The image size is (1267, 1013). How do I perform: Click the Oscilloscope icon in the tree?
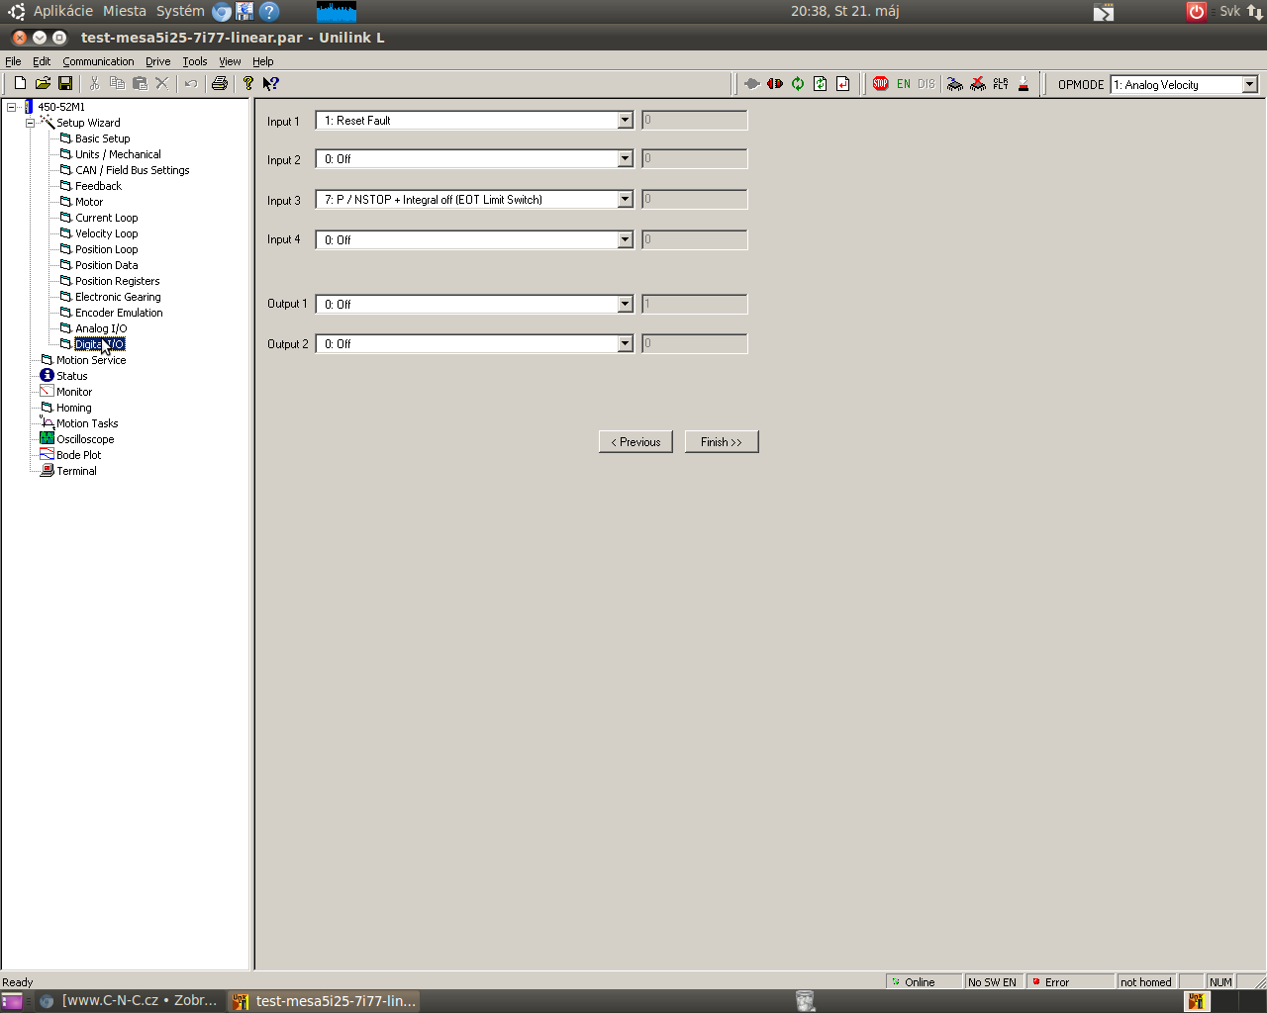pos(47,438)
